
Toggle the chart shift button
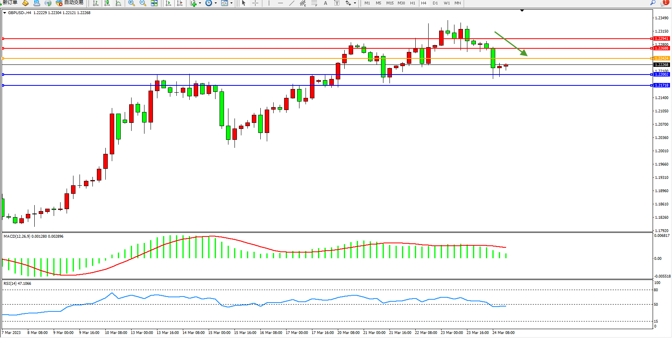tap(180, 3)
